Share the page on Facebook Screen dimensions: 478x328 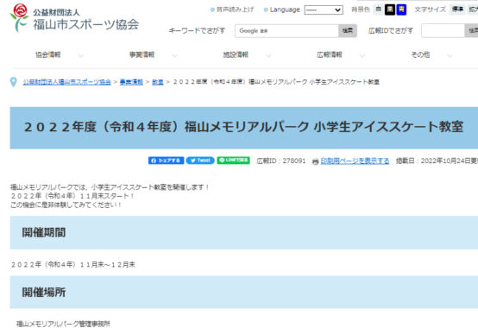click(x=167, y=161)
